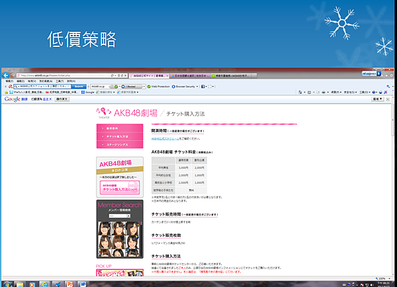This screenshot has width=397, height=287.
Task: Open the translate bar options dropdown
Action: (378, 99)
